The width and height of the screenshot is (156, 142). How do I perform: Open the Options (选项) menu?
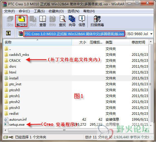pyautogui.click(x=74, y=11)
